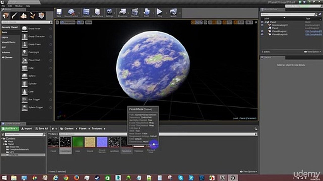Select Cube in the placement list
The height and width of the screenshot is (181, 323).
[x=37, y=68]
